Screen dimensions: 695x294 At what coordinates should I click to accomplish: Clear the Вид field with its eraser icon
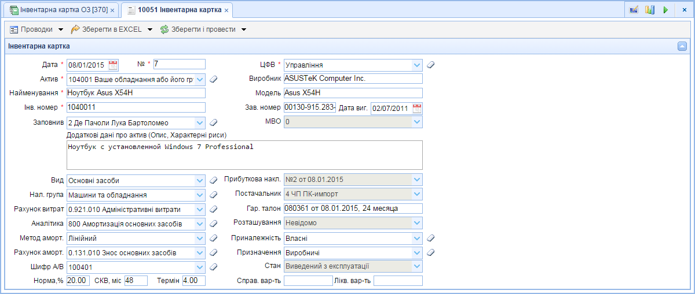tap(213, 180)
